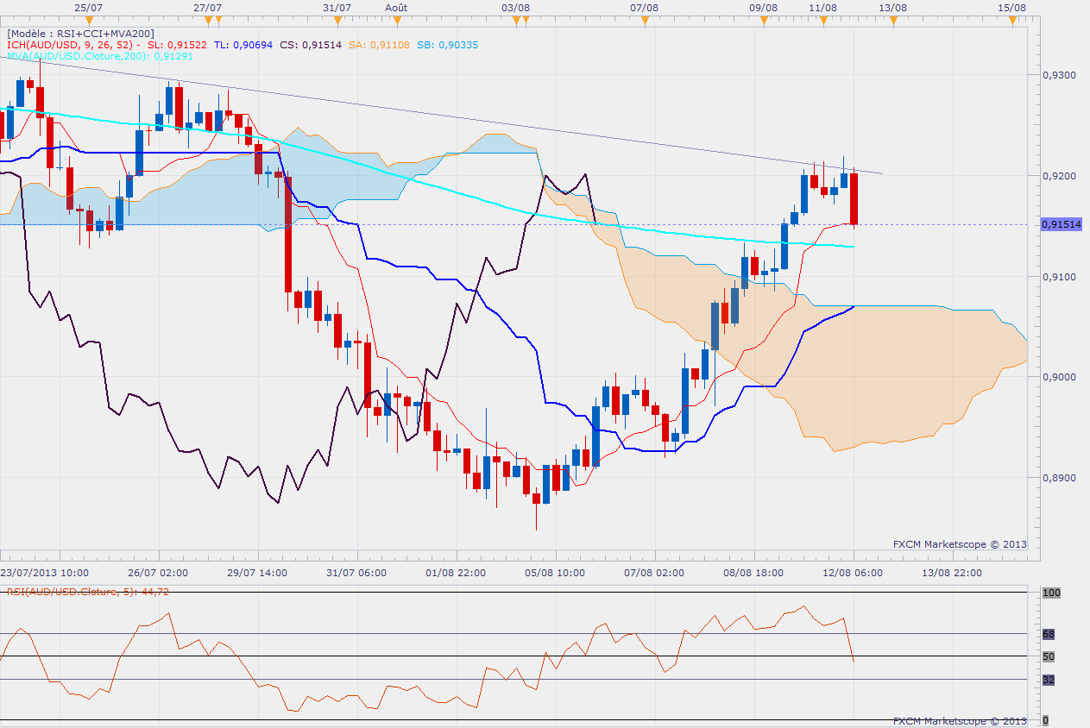
Task: Select the orange marker under 11/08
Action: click(823, 21)
